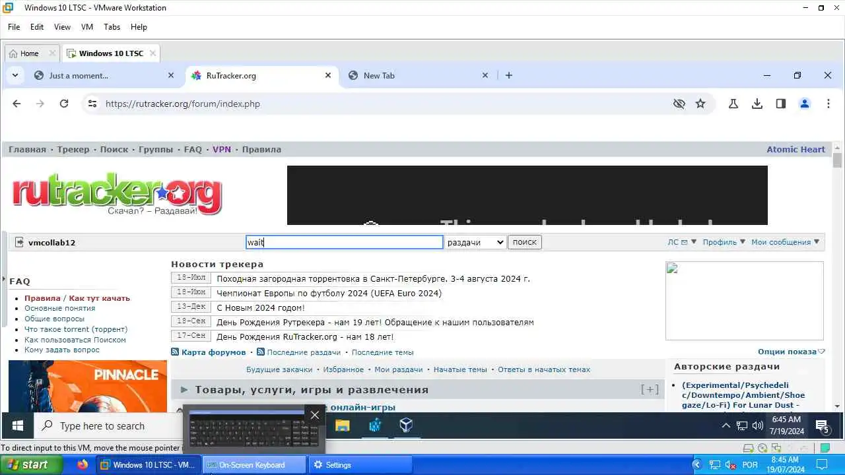Close the New Tab tab
Image resolution: width=845 pixels, height=475 pixels.
[x=485, y=75]
